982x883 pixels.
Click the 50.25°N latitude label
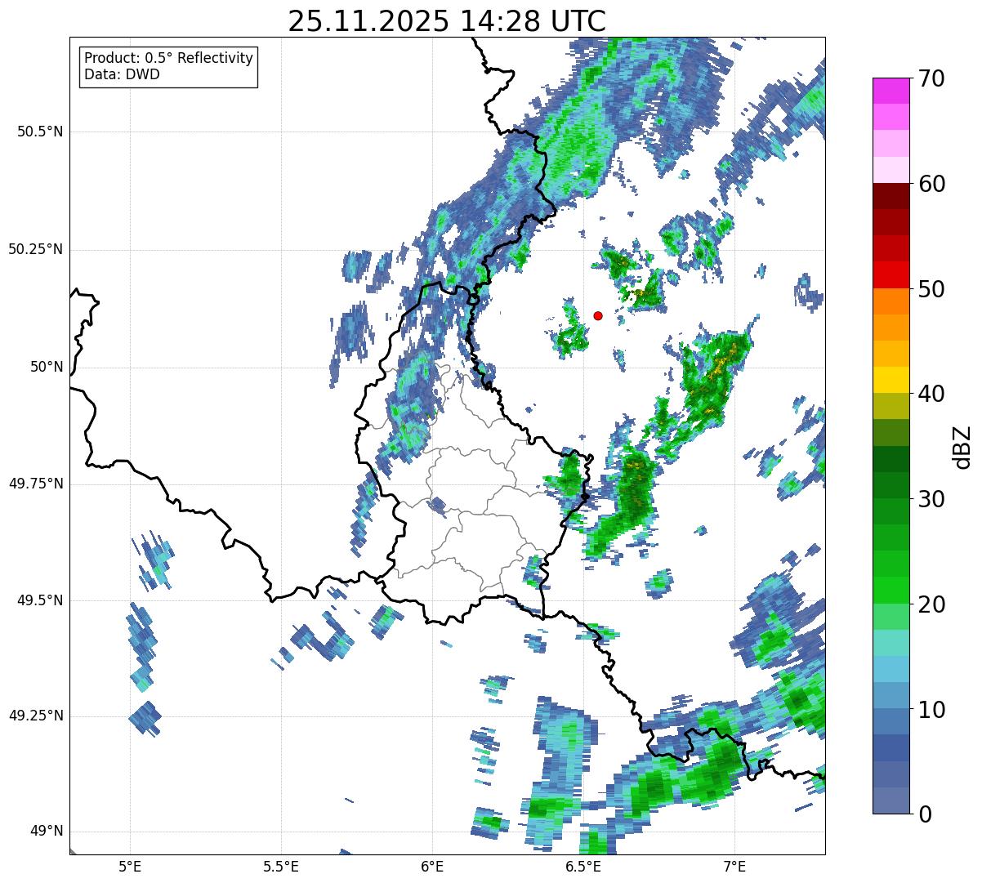[35, 249]
